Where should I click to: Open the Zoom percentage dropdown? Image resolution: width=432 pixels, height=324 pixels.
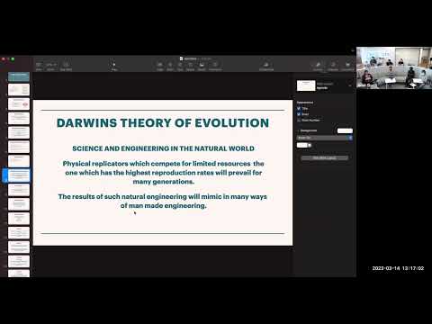coord(51,67)
